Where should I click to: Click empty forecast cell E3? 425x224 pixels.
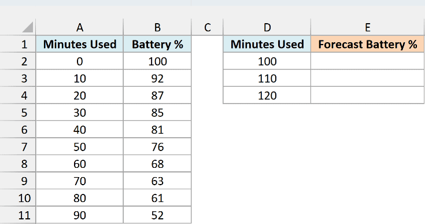368,78
